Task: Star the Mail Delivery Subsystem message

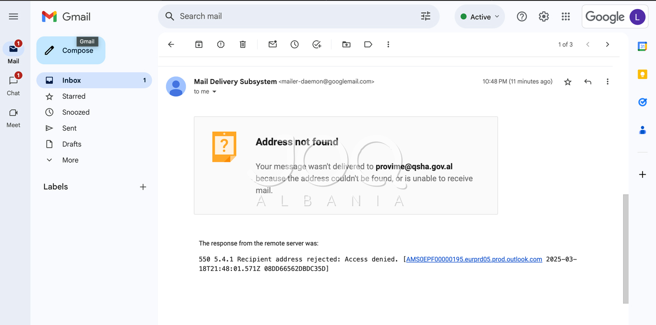Action: tap(568, 82)
